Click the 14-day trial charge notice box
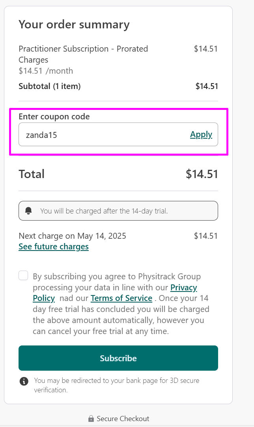 (118, 211)
